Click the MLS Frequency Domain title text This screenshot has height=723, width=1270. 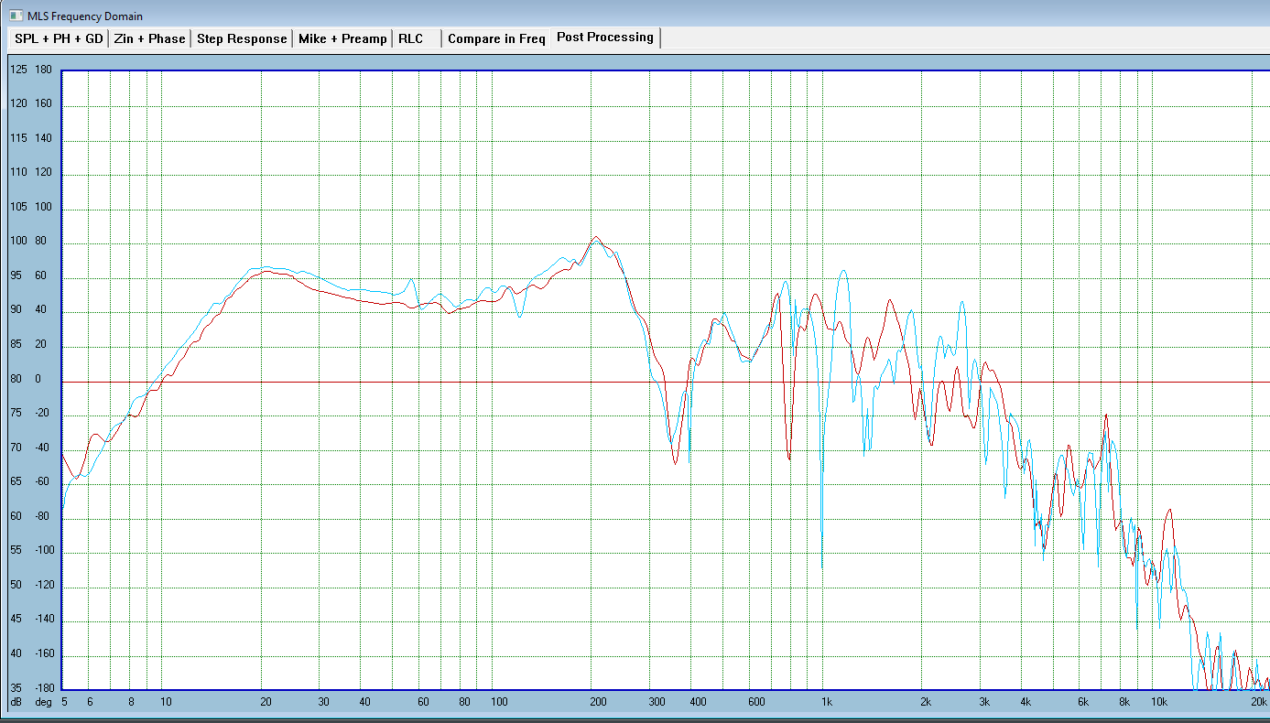(85, 16)
